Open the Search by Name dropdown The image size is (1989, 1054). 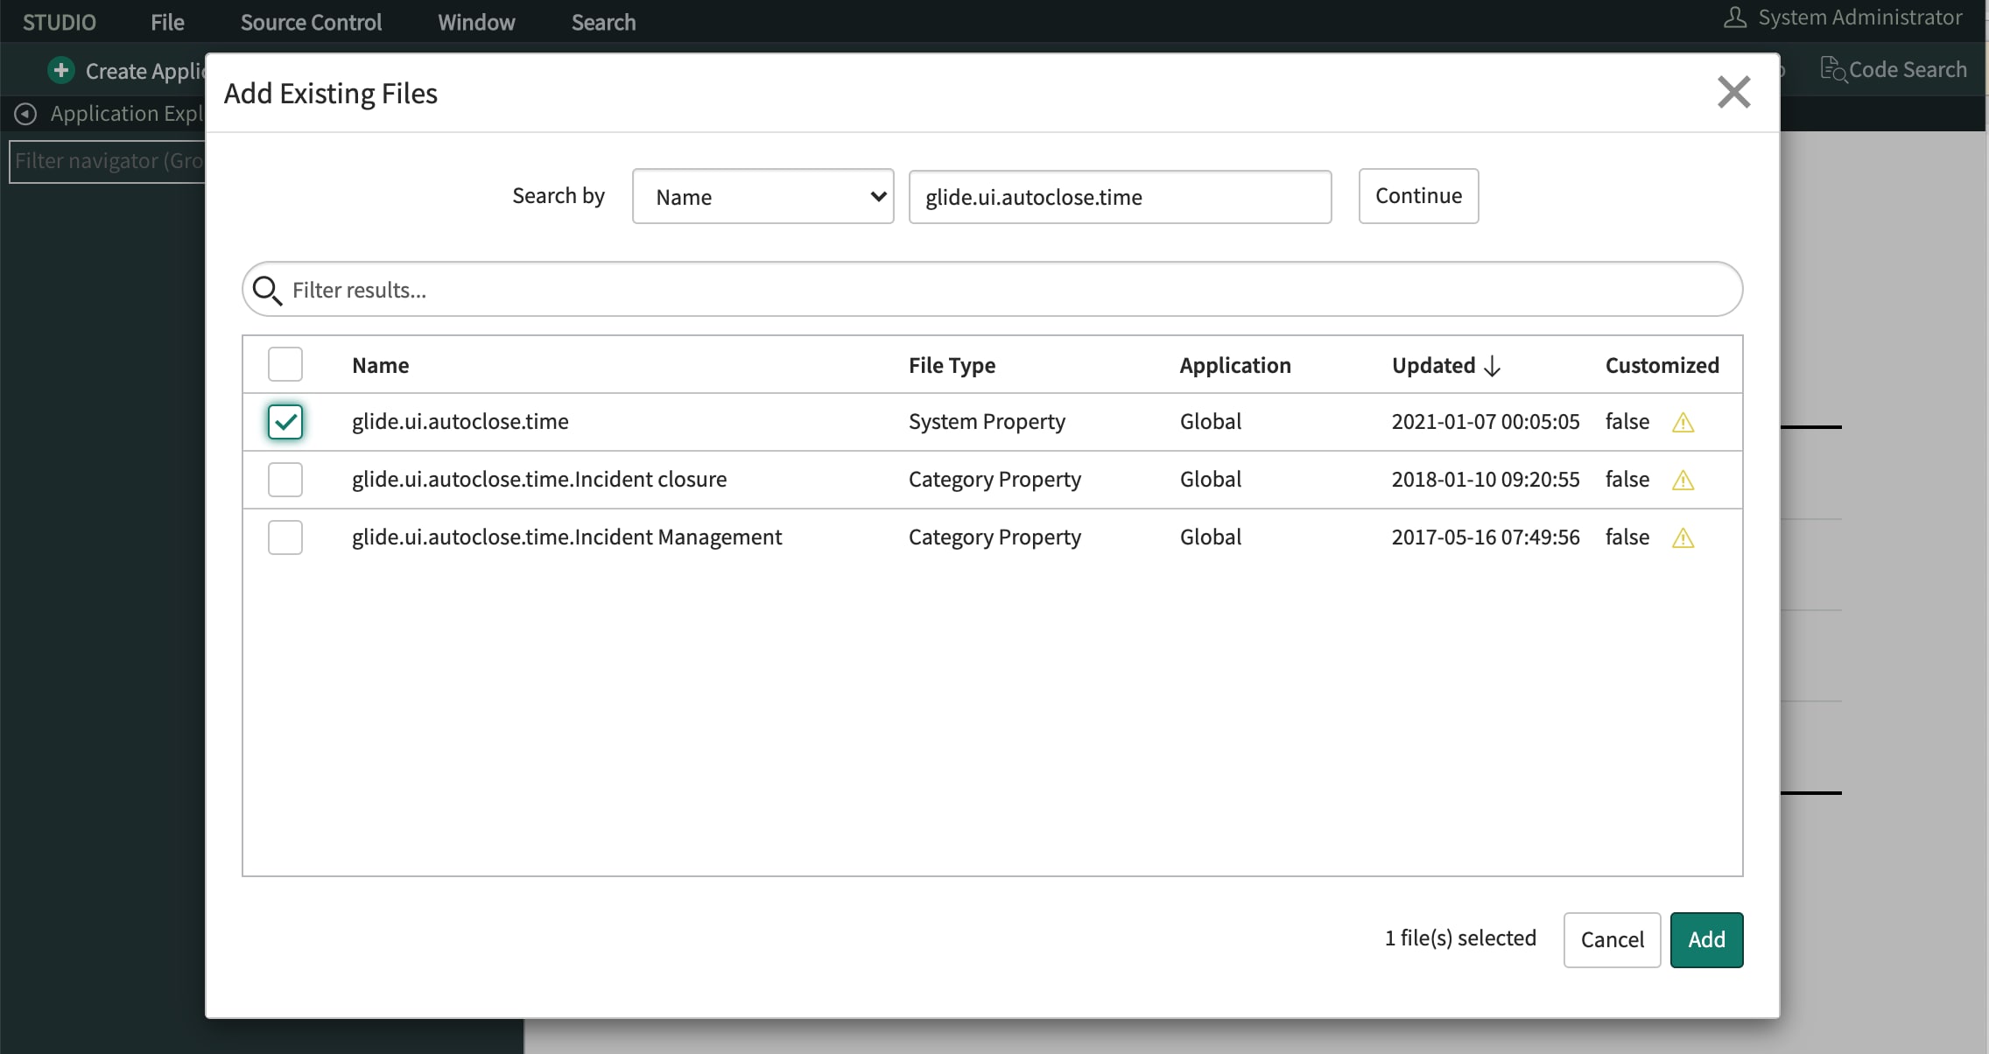(x=763, y=197)
